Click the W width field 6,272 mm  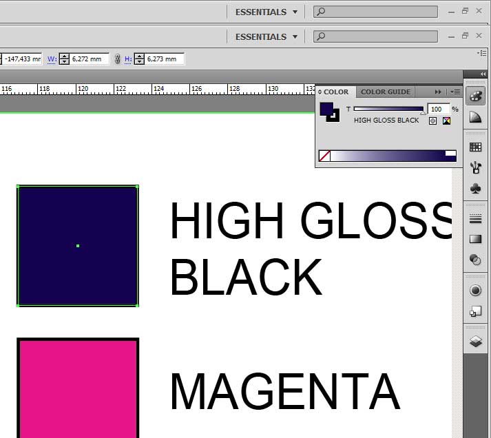(90, 59)
